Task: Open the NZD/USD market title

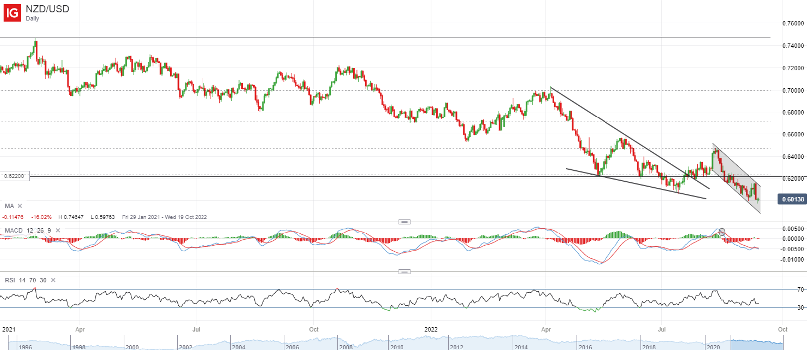Action: (47, 9)
